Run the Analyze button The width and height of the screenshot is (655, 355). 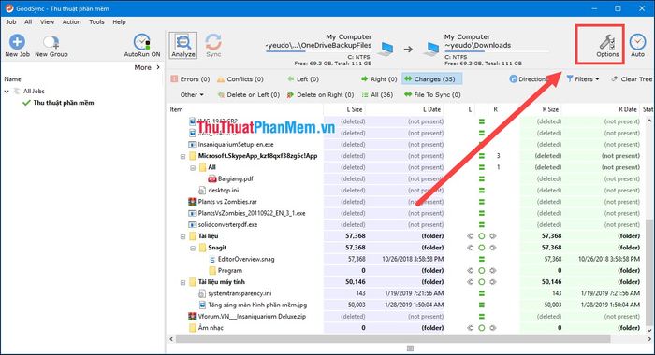coord(183,46)
